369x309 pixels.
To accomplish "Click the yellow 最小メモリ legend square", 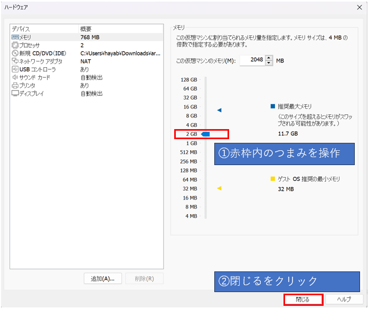I will click(273, 179).
